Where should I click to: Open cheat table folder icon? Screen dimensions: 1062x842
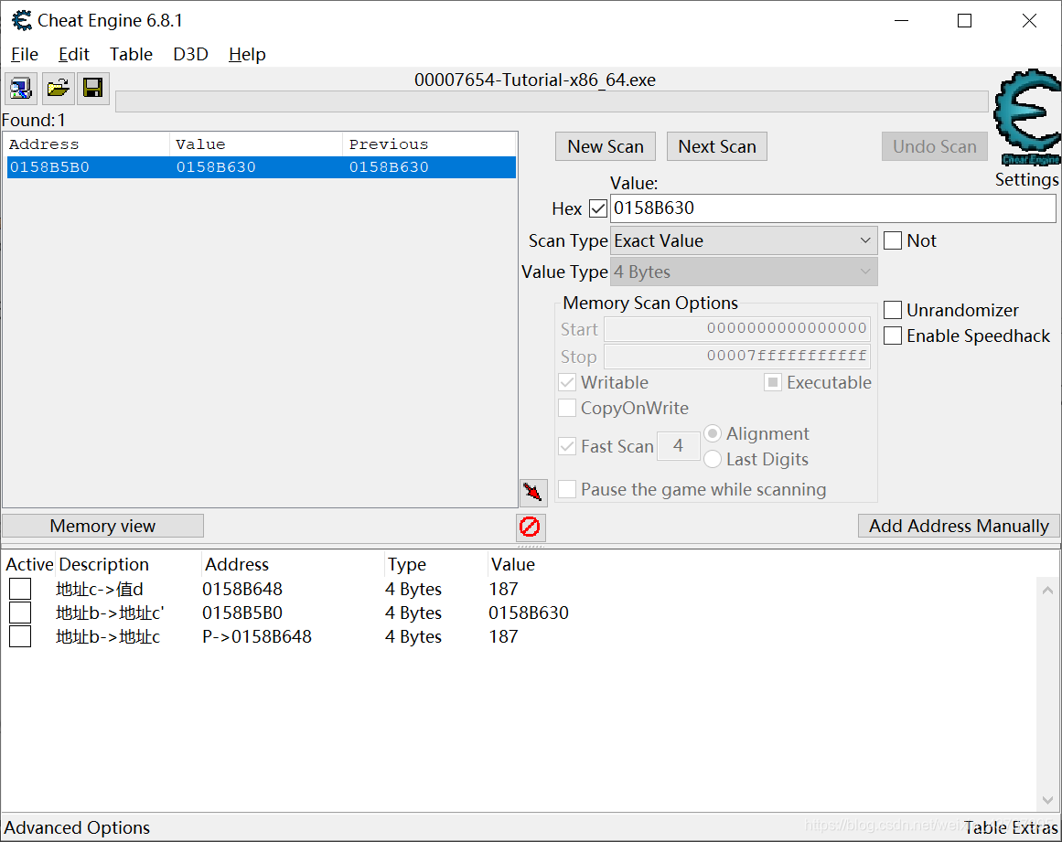(x=58, y=88)
